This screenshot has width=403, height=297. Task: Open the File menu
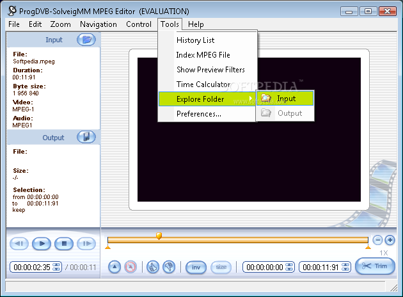pos(14,24)
